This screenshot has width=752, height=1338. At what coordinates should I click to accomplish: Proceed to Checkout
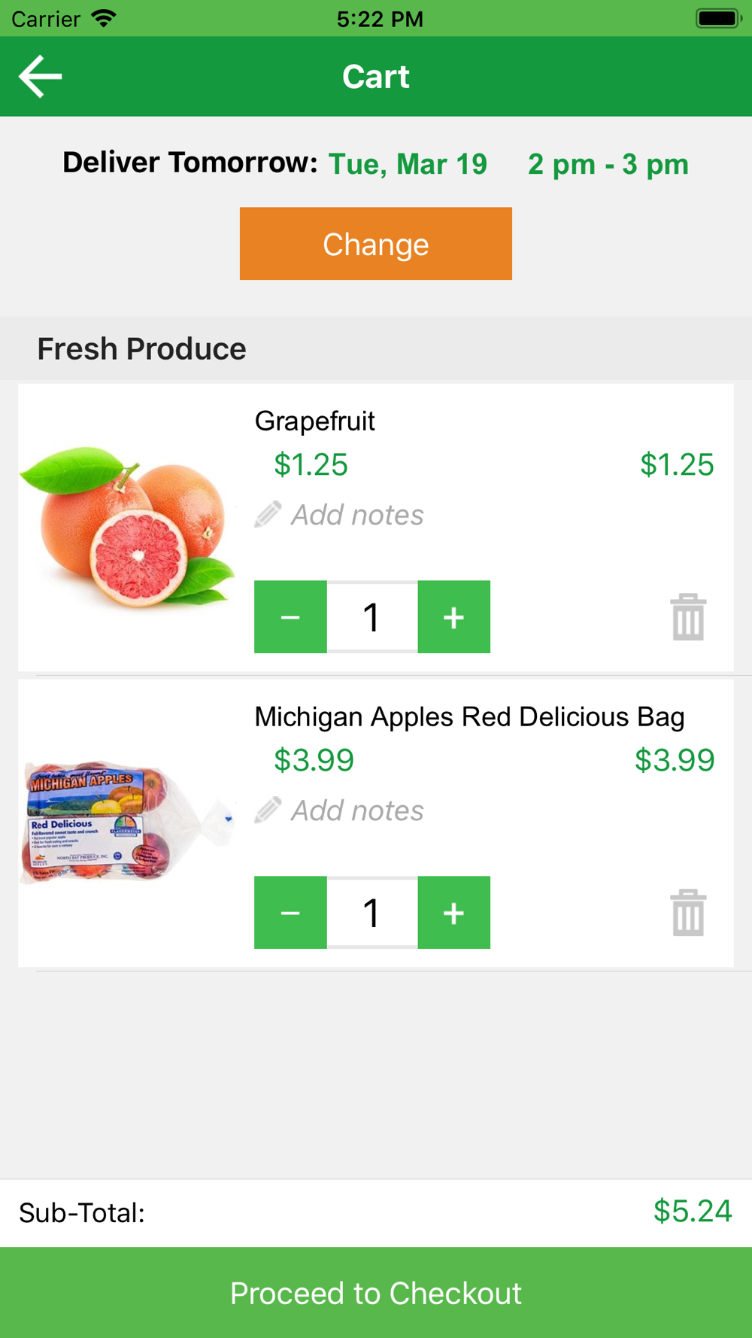point(376,1293)
